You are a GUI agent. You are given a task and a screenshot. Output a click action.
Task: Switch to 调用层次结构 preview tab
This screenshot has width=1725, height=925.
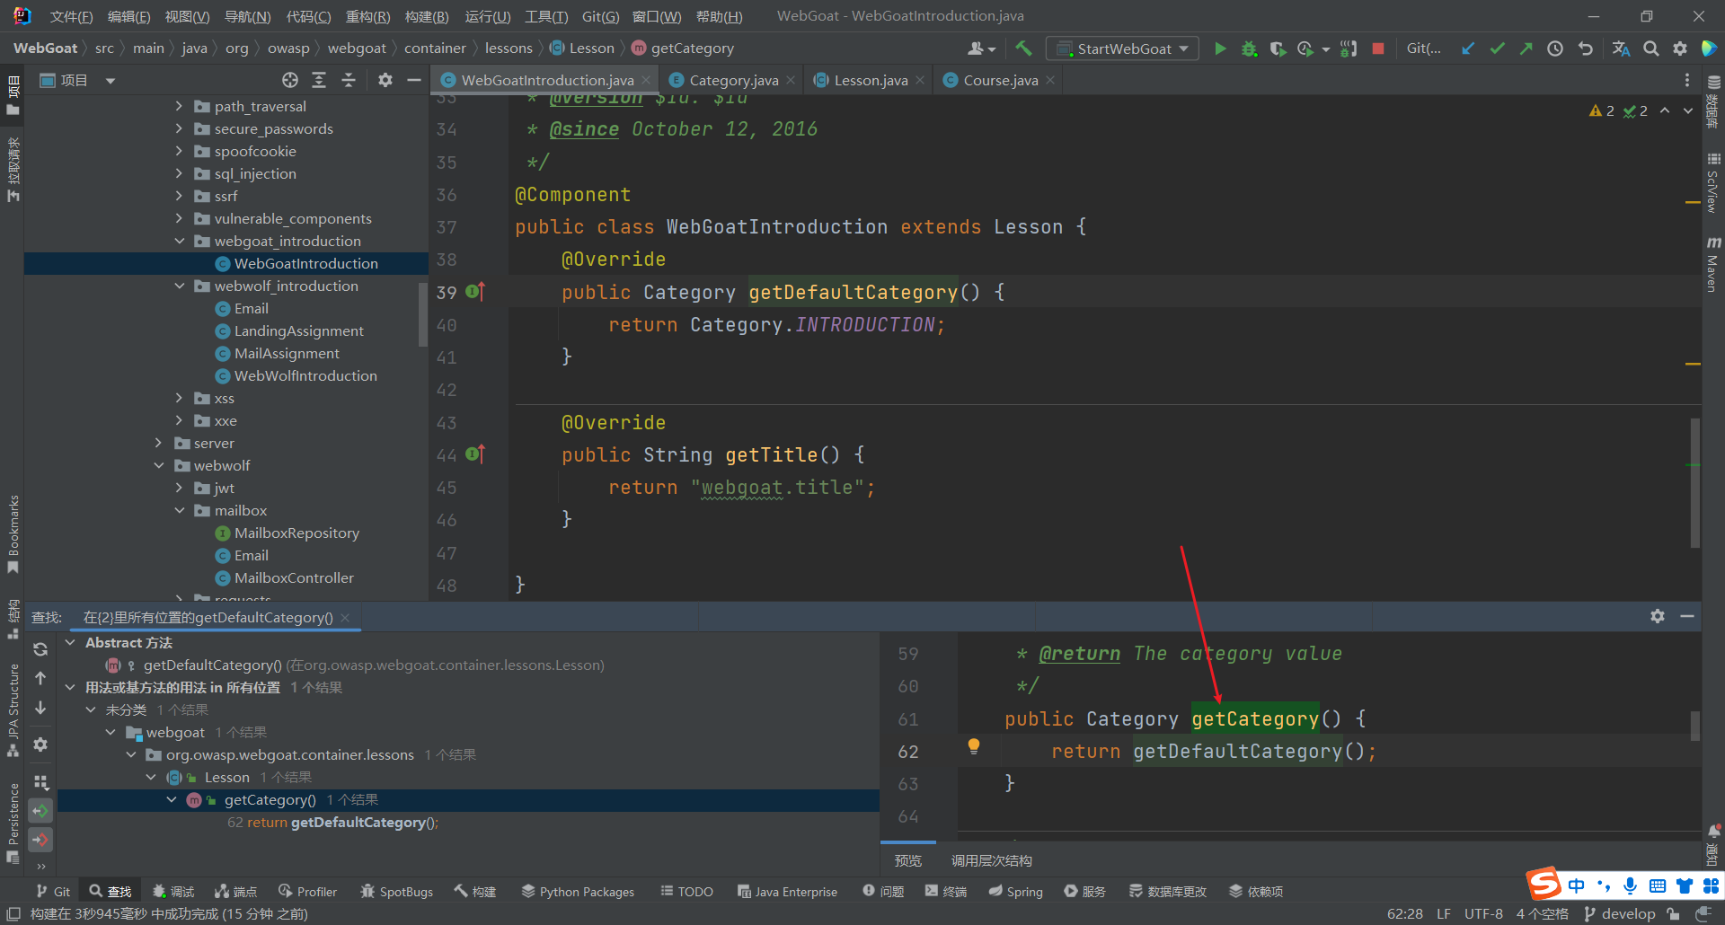(991, 860)
